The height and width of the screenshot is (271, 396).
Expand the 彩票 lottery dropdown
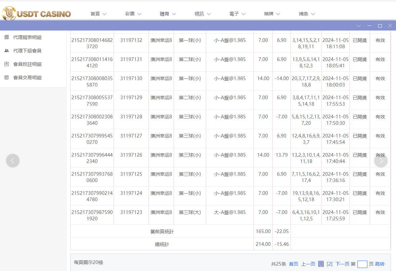[x=133, y=14]
